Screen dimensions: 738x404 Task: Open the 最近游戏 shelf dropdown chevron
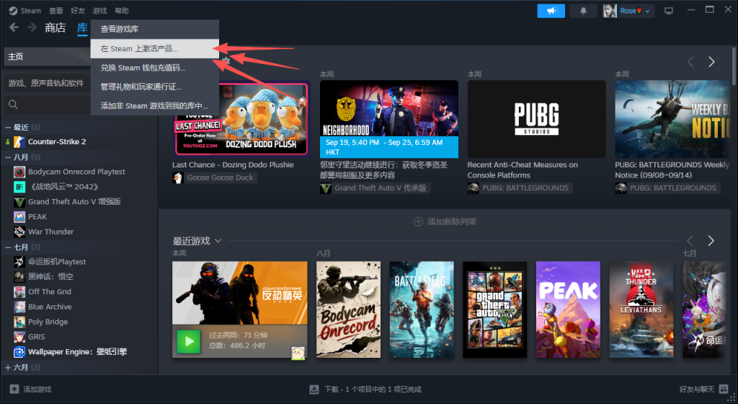pos(218,241)
